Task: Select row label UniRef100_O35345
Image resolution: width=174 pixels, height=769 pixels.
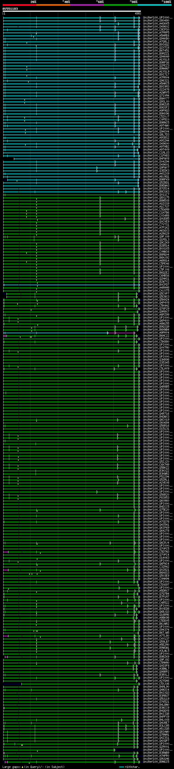Action: coord(156,363)
